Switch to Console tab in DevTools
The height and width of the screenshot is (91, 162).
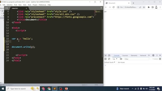coord(116,56)
